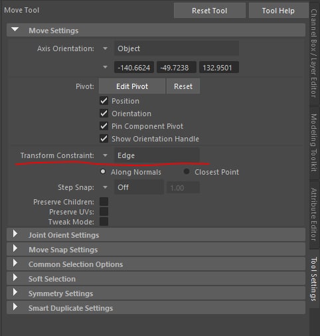320x336 pixels.
Task: Open the Modeling Toolkit tab
Action: click(x=314, y=143)
